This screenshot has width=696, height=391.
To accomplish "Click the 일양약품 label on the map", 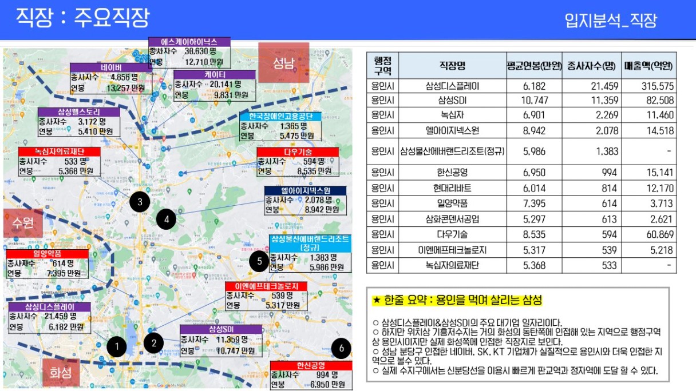I will tap(48, 254).
